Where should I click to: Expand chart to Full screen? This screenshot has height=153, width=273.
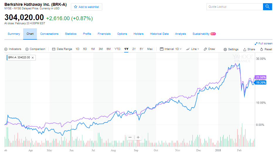pyautogui.click(x=264, y=44)
